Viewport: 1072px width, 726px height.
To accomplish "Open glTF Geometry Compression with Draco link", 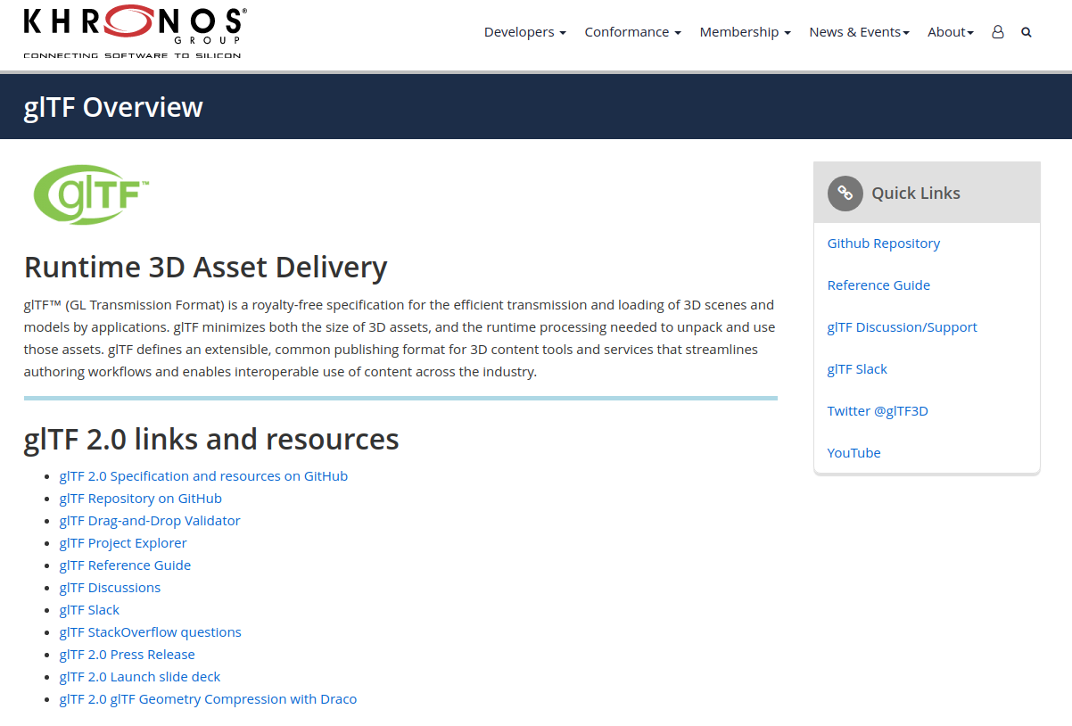I will click(x=208, y=699).
